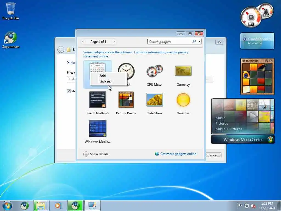Open the Supermium desktop shortcut
This screenshot has height=211, width=281.
click(x=11, y=40)
